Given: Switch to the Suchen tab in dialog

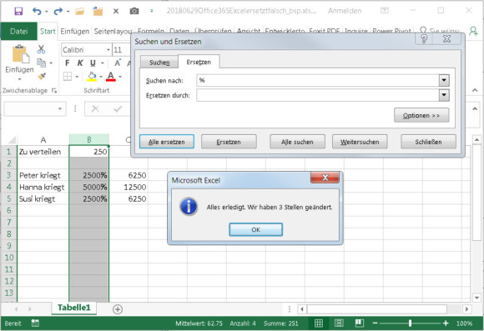Looking at the screenshot, I should pos(159,63).
